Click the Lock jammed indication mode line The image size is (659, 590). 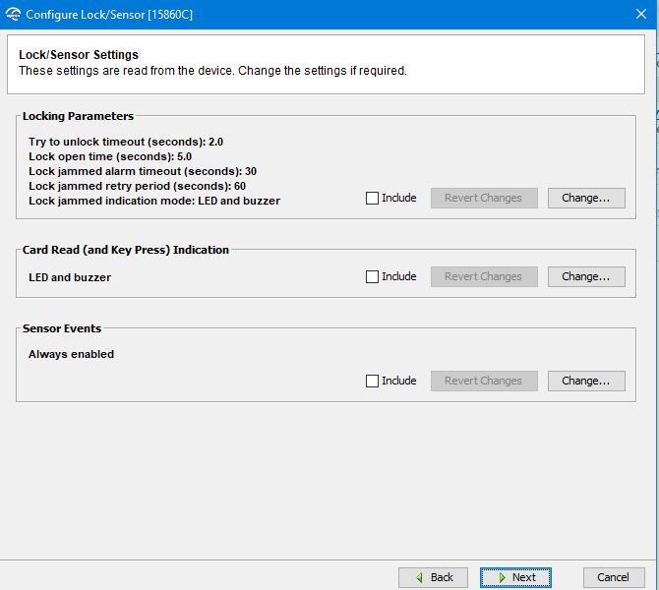(x=154, y=201)
